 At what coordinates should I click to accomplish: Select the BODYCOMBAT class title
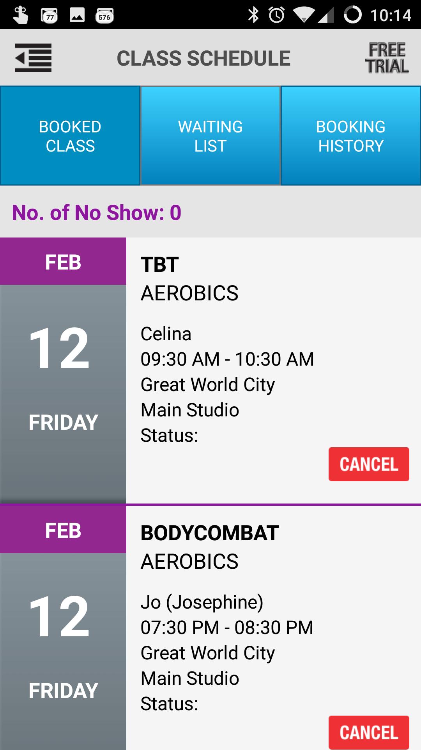point(210,533)
